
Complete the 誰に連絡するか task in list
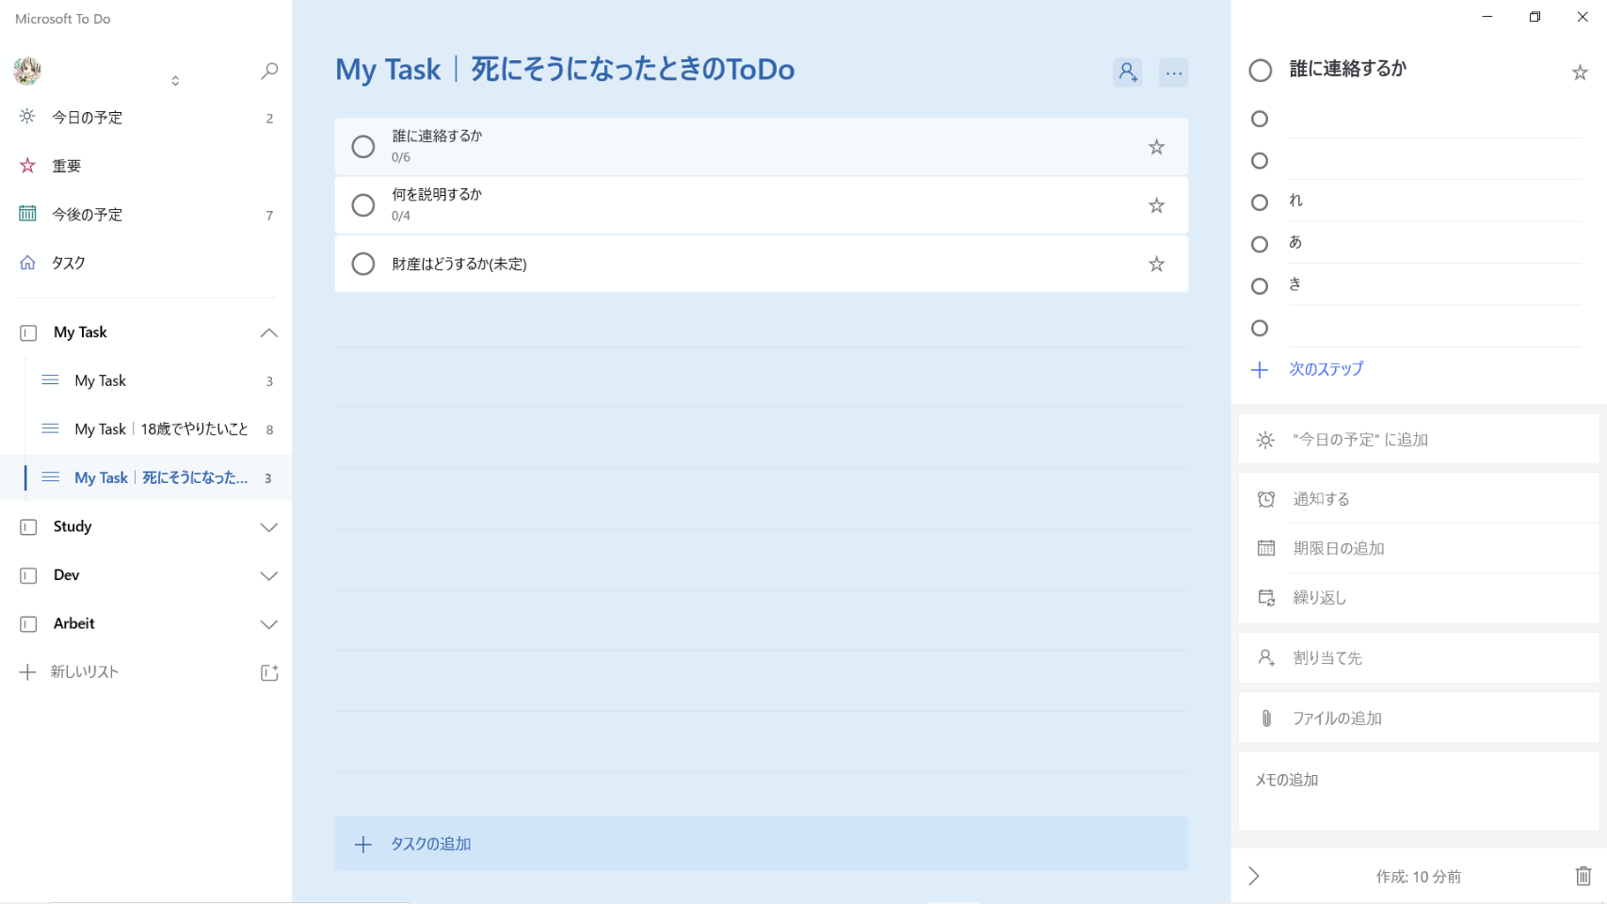[363, 147]
